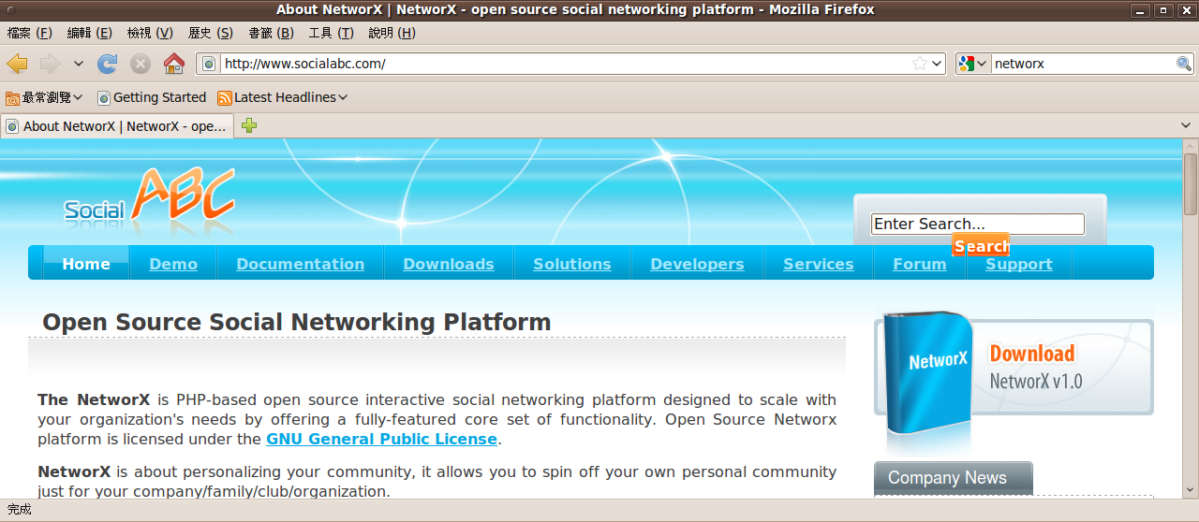Open the Services nav link
This screenshot has width=1199, height=522.
(x=819, y=264)
